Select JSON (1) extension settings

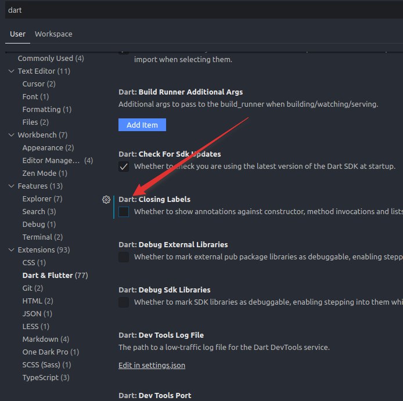pyautogui.click(x=37, y=313)
